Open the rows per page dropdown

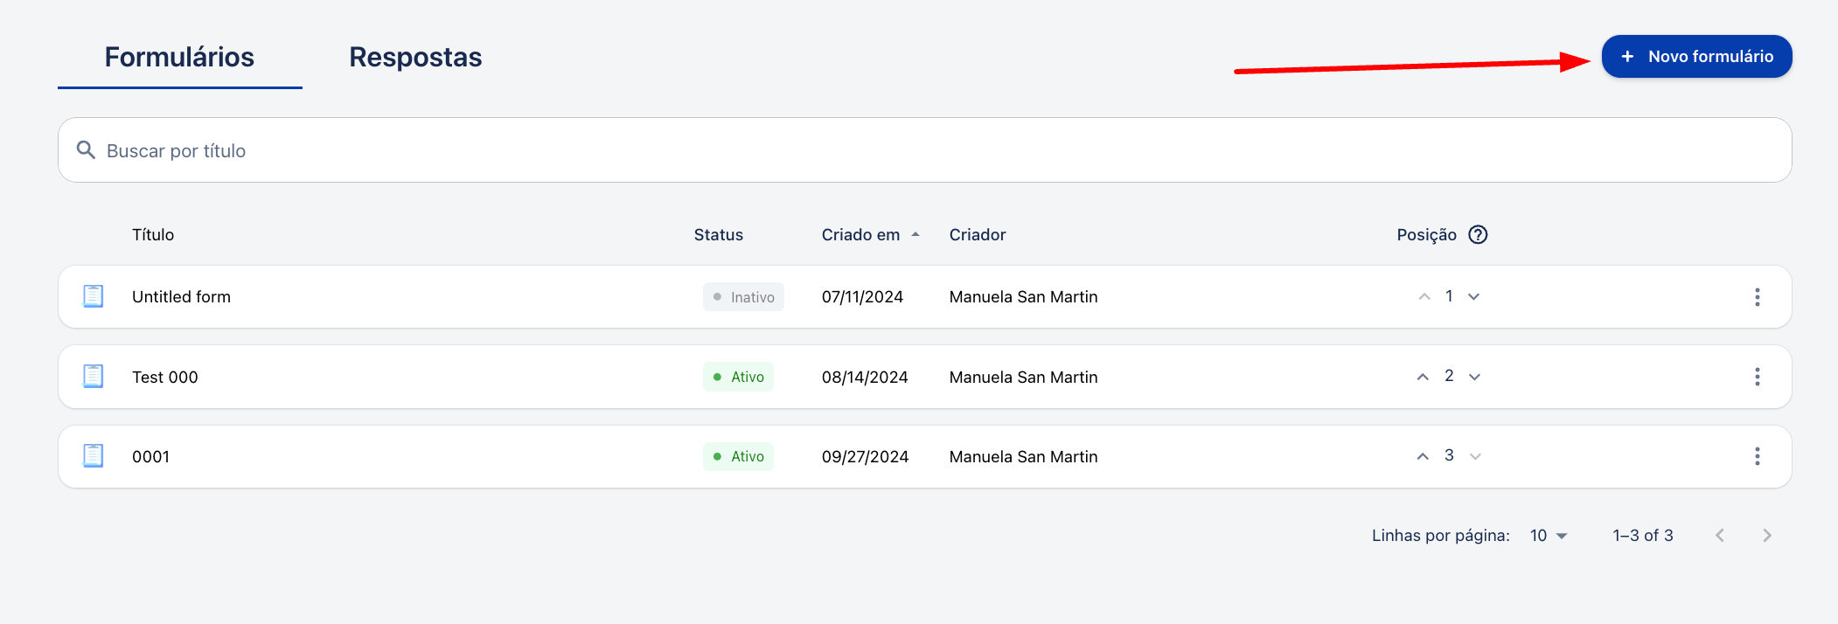(x=1549, y=536)
